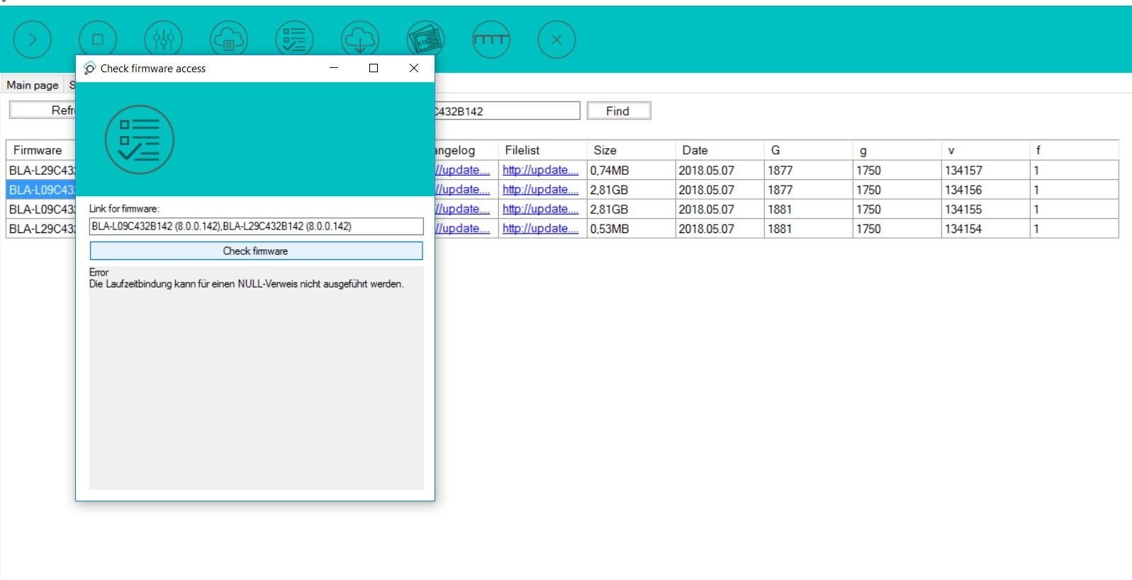
Task: Click the cloud with list icon
Action: tap(229, 40)
